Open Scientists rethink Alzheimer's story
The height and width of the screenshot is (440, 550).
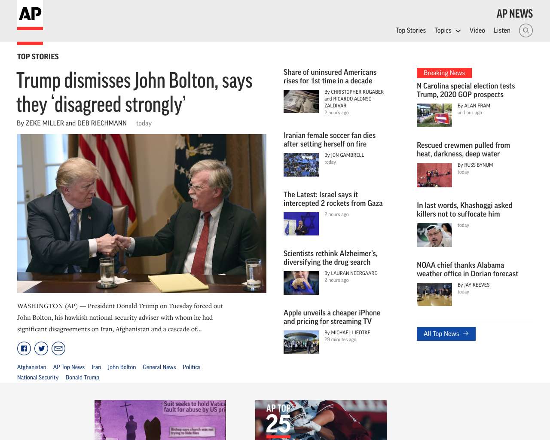[x=330, y=258]
